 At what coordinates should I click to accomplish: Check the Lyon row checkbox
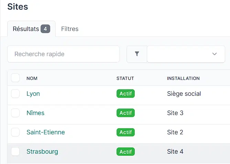coord(15,94)
